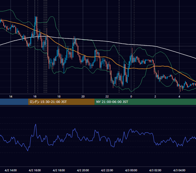This screenshot has height=173, width=196.
Task: Click the hour label 22 on time axis
Action: click(x=107, y=97)
